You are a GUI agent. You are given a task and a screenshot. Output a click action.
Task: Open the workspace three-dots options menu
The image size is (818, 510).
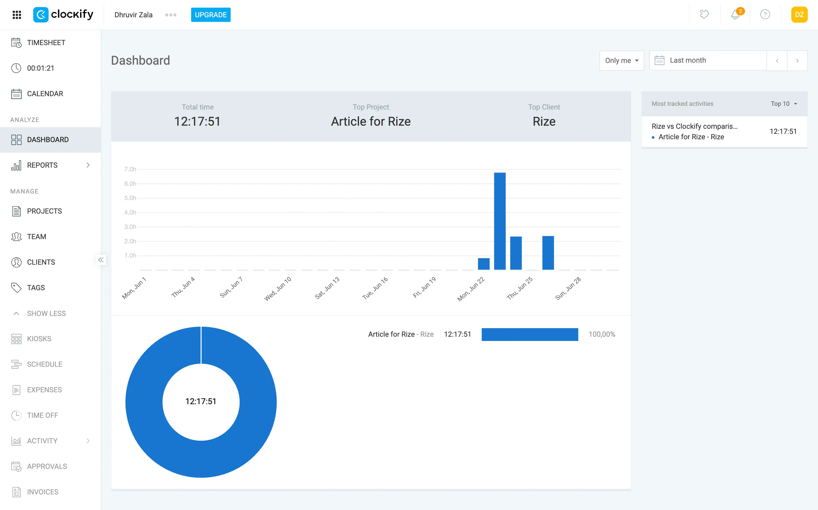click(170, 15)
